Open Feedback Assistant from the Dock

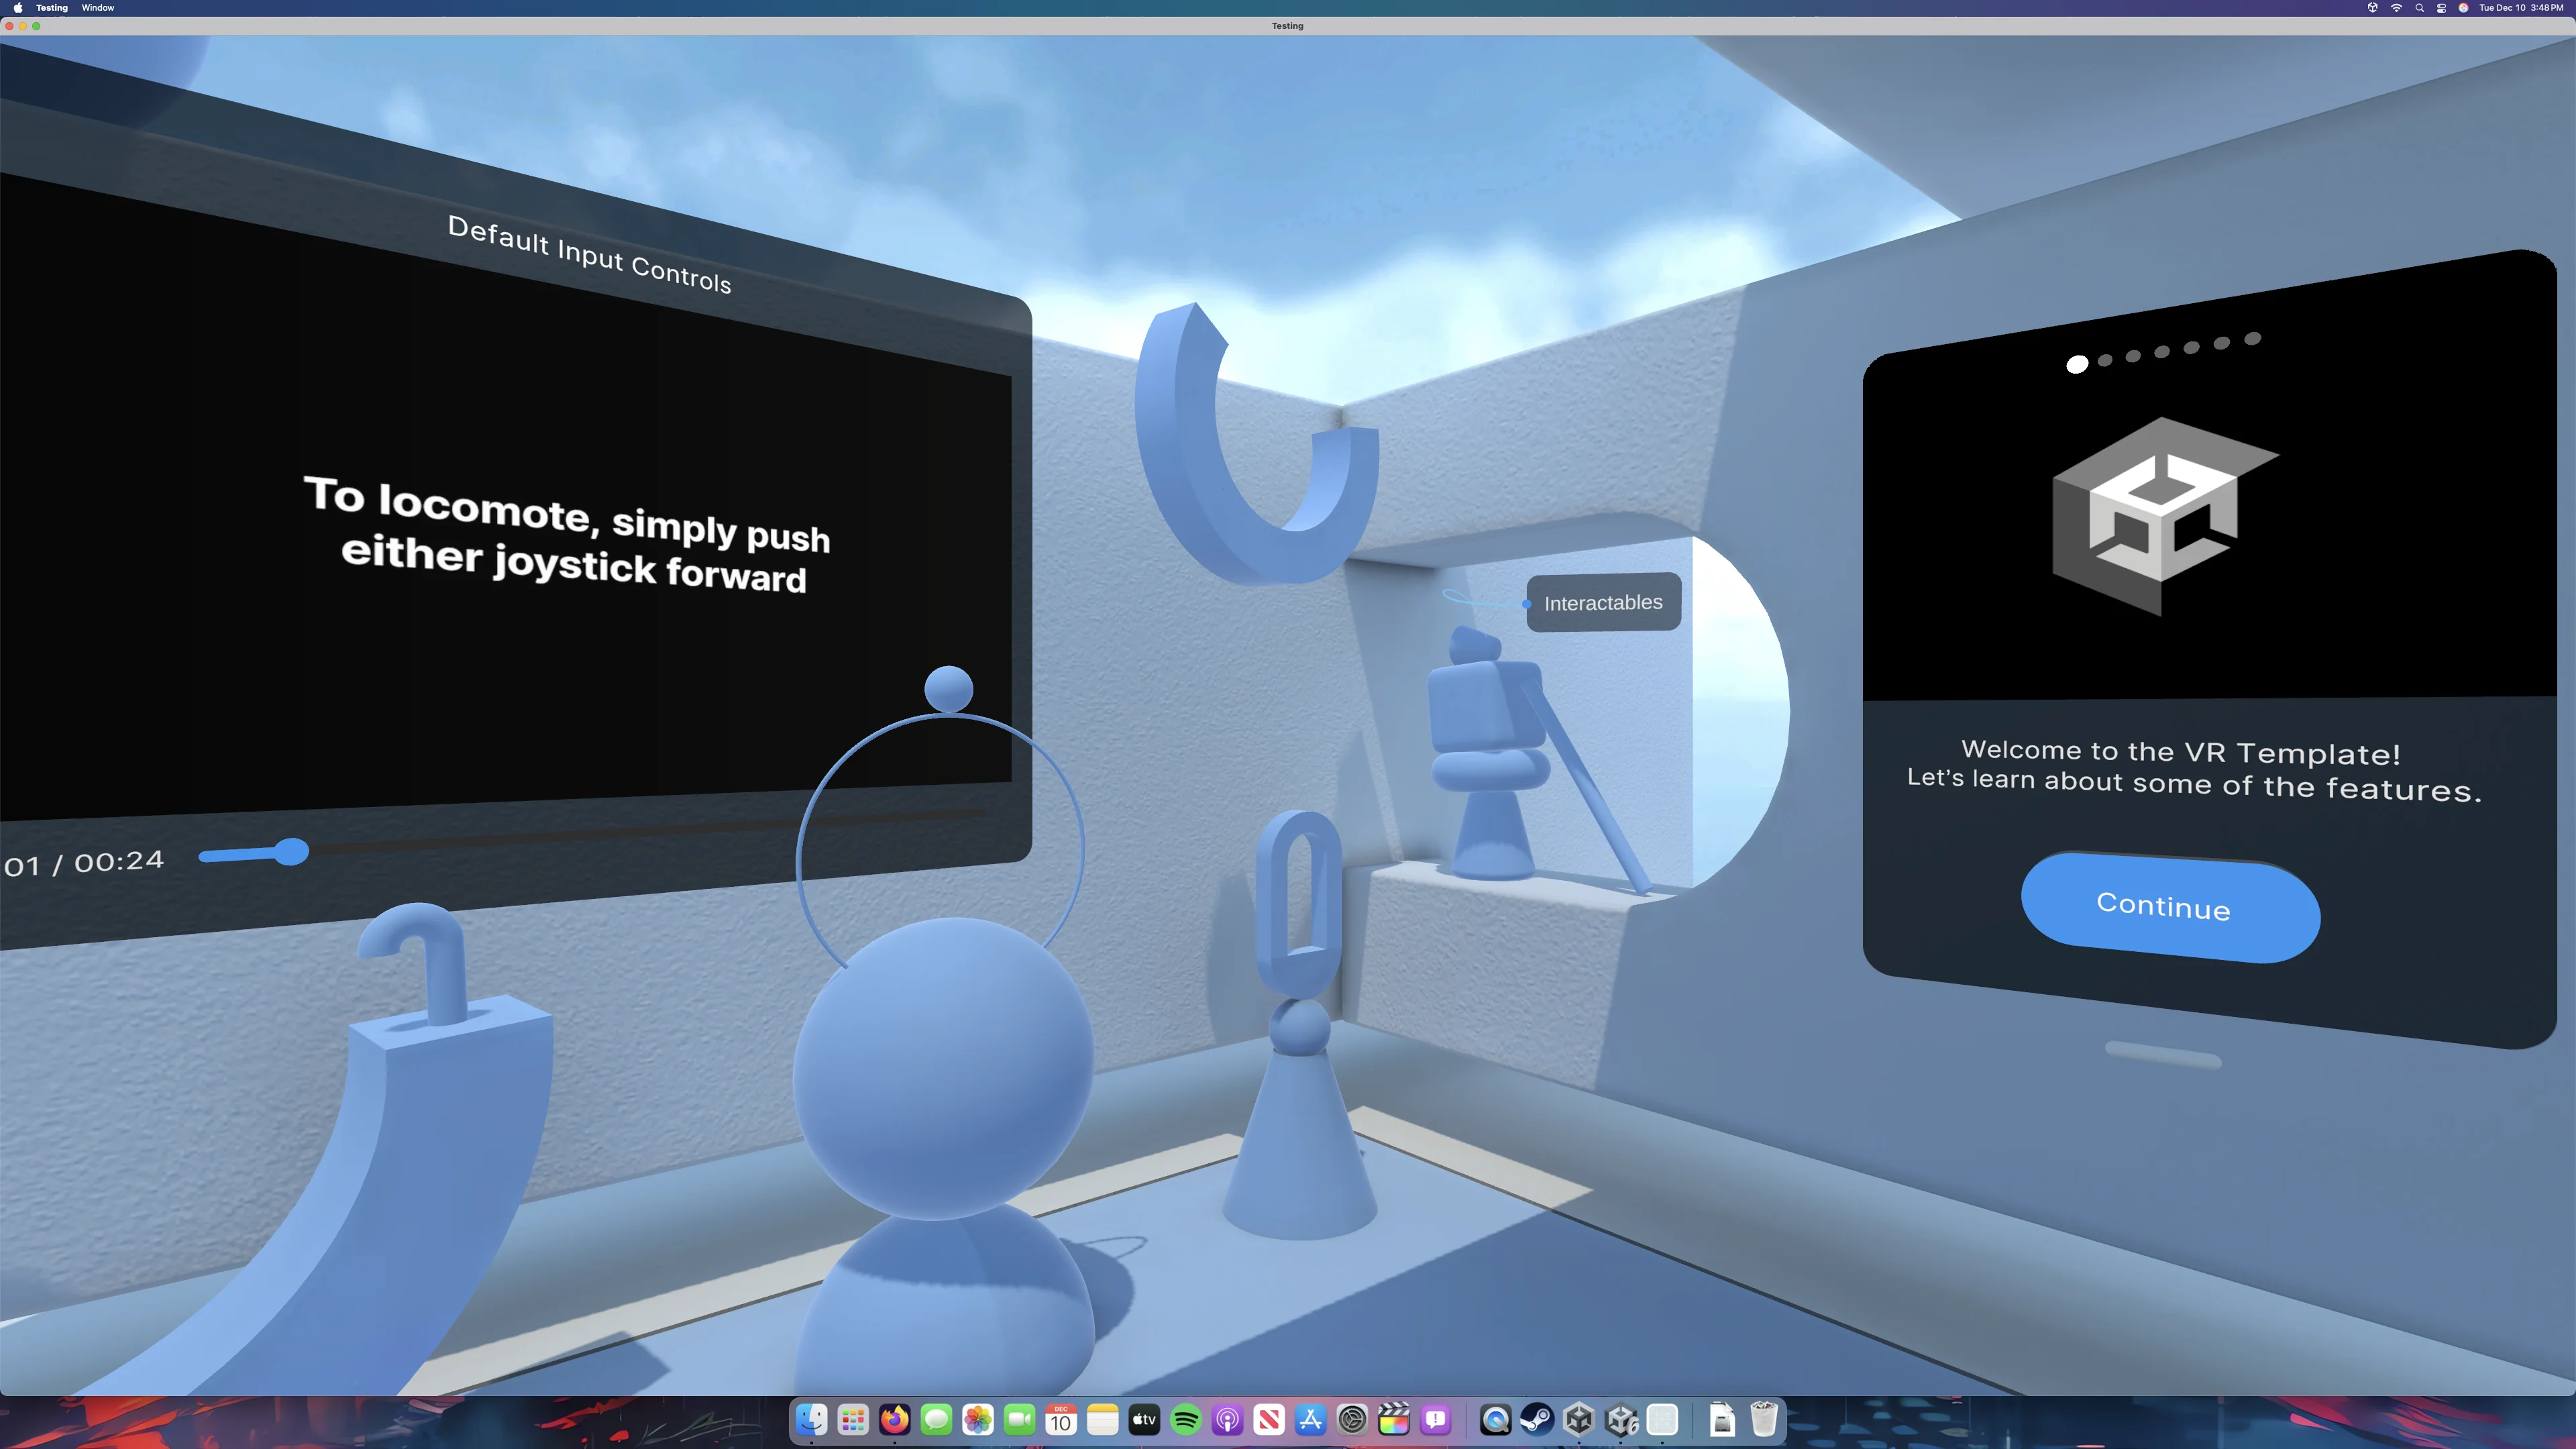click(x=1435, y=1419)
